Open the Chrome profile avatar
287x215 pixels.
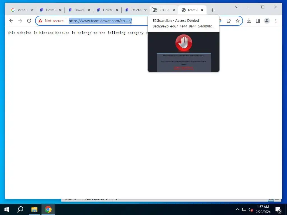point(267,21)
